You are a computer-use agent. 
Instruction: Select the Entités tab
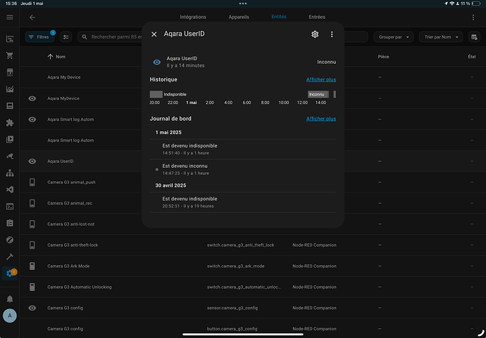click(279, 17)
